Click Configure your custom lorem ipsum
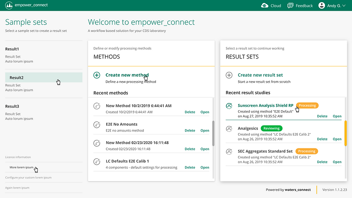 click(28, 177)
